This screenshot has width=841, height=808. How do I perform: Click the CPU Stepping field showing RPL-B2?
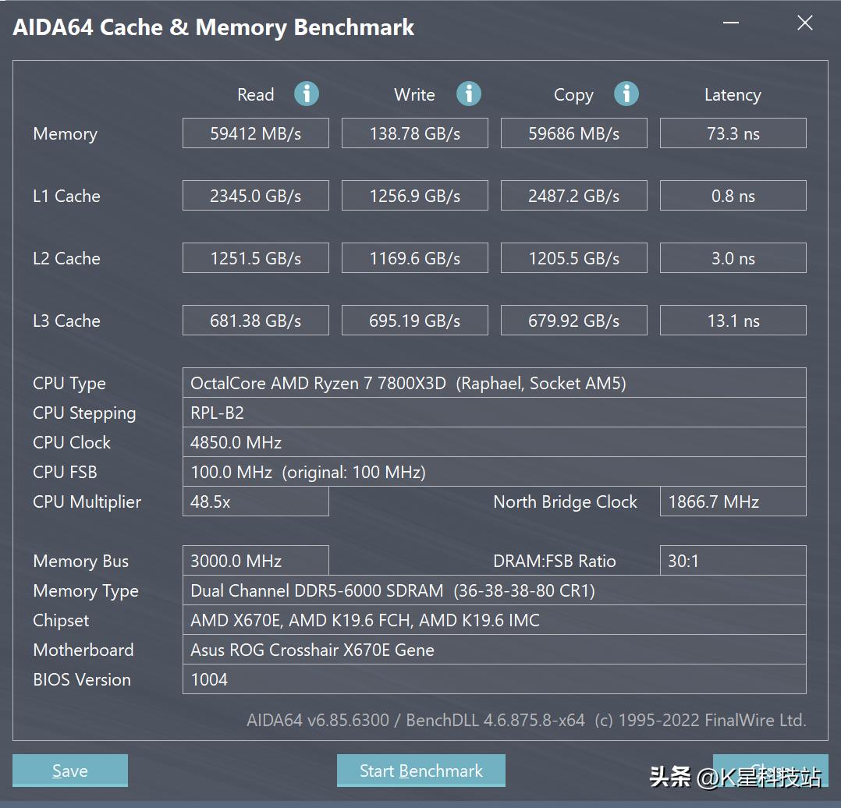tap(494, 413)
